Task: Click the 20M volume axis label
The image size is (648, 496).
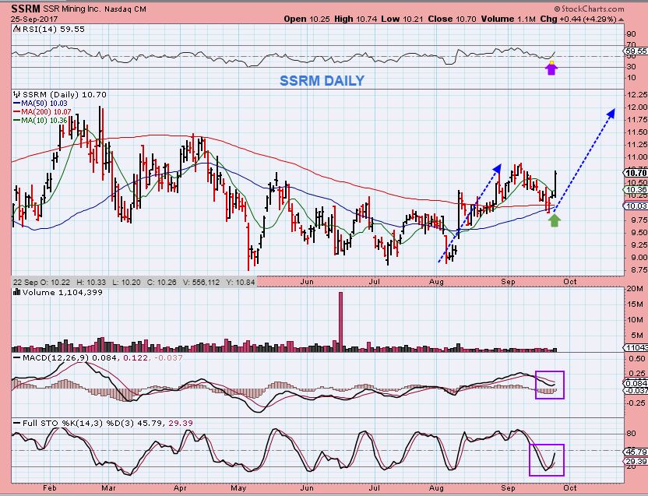Action: [x=634, y=290]
